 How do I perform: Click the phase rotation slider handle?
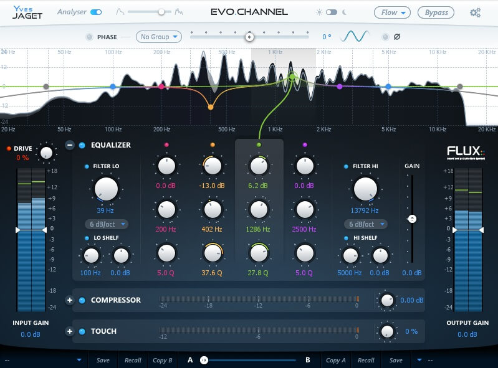(250, 37)
